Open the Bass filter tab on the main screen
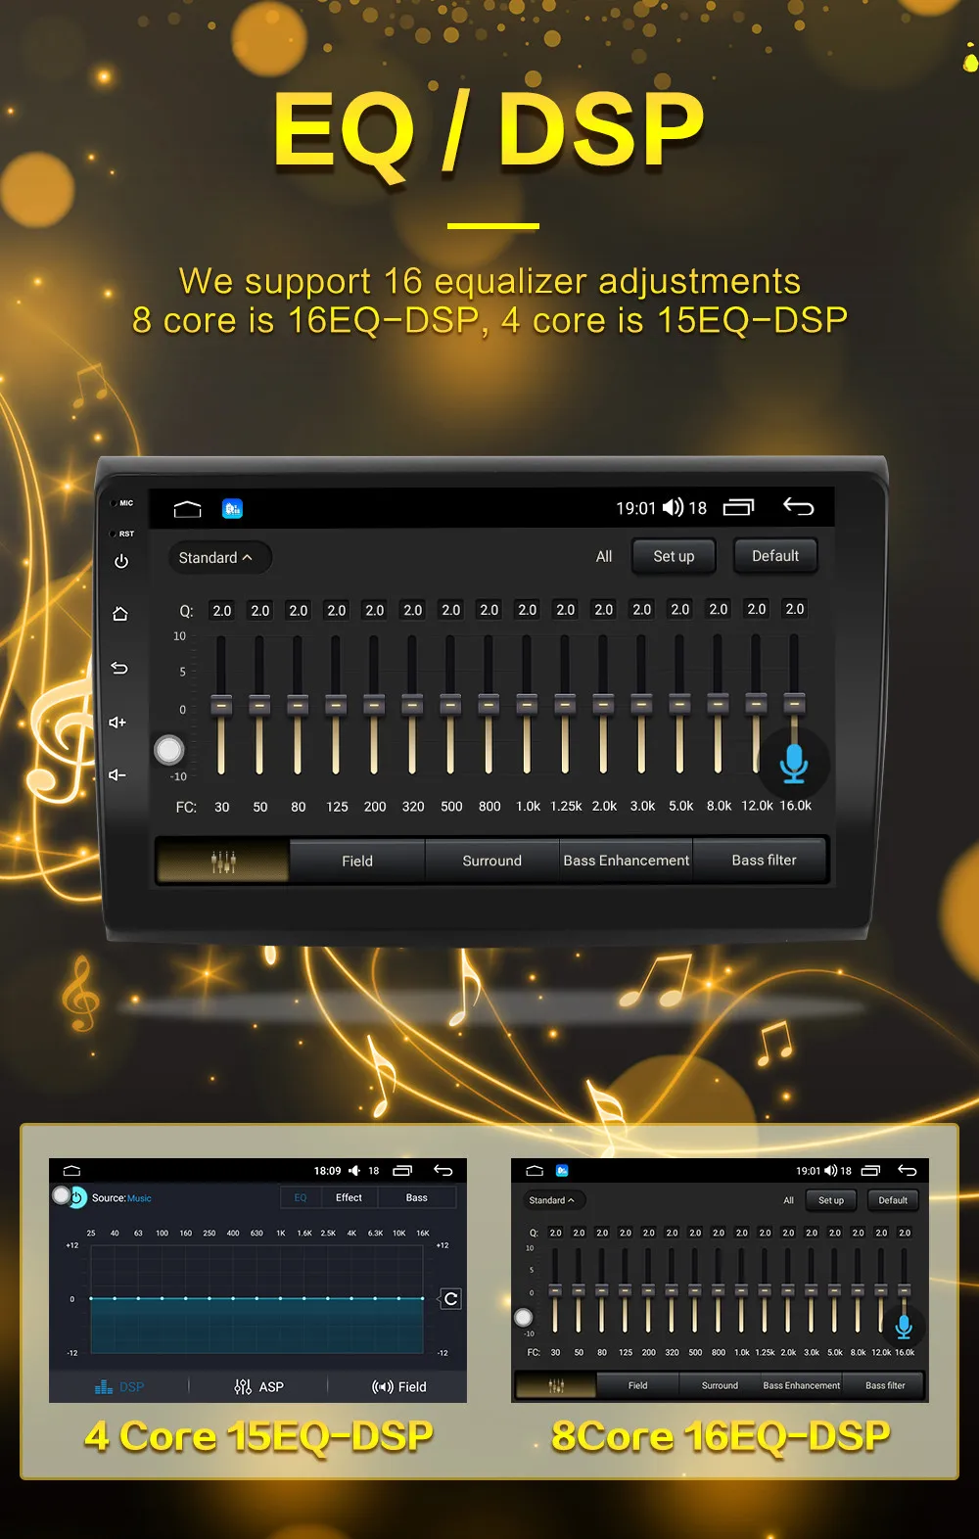 pyautogui.click(x=764, y=861)
